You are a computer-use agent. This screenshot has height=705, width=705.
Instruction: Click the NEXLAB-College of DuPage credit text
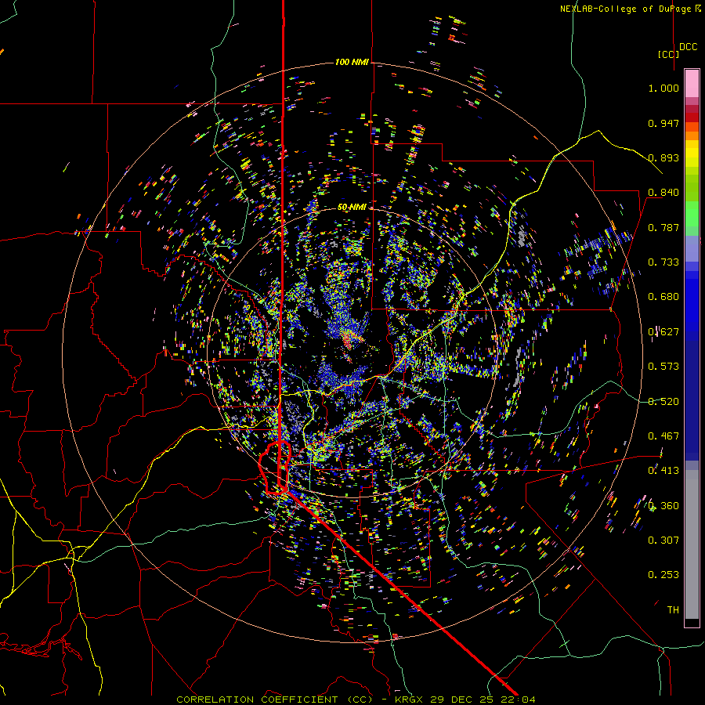630,9
